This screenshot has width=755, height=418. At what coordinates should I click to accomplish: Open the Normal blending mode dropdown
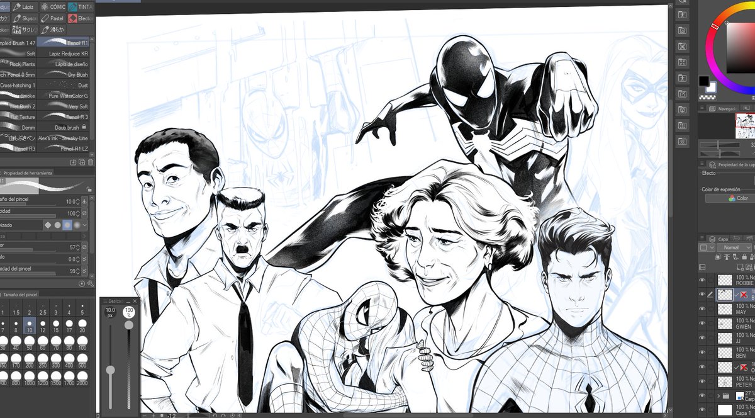pos(735,248)
